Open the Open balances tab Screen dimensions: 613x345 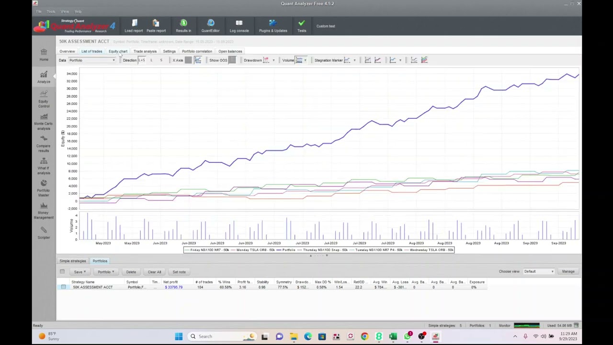tap(230, 51)
